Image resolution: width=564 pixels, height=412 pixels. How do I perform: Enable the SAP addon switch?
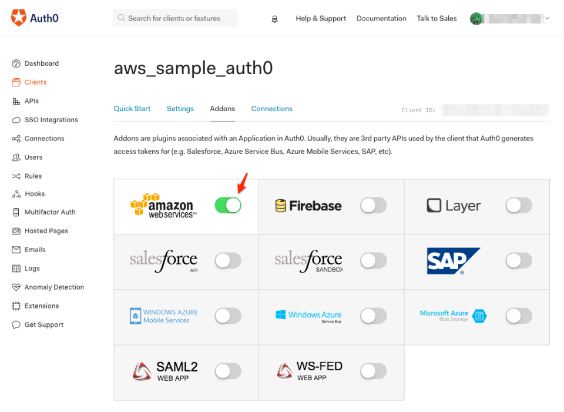pyautogui.click(x=519, y=260)
